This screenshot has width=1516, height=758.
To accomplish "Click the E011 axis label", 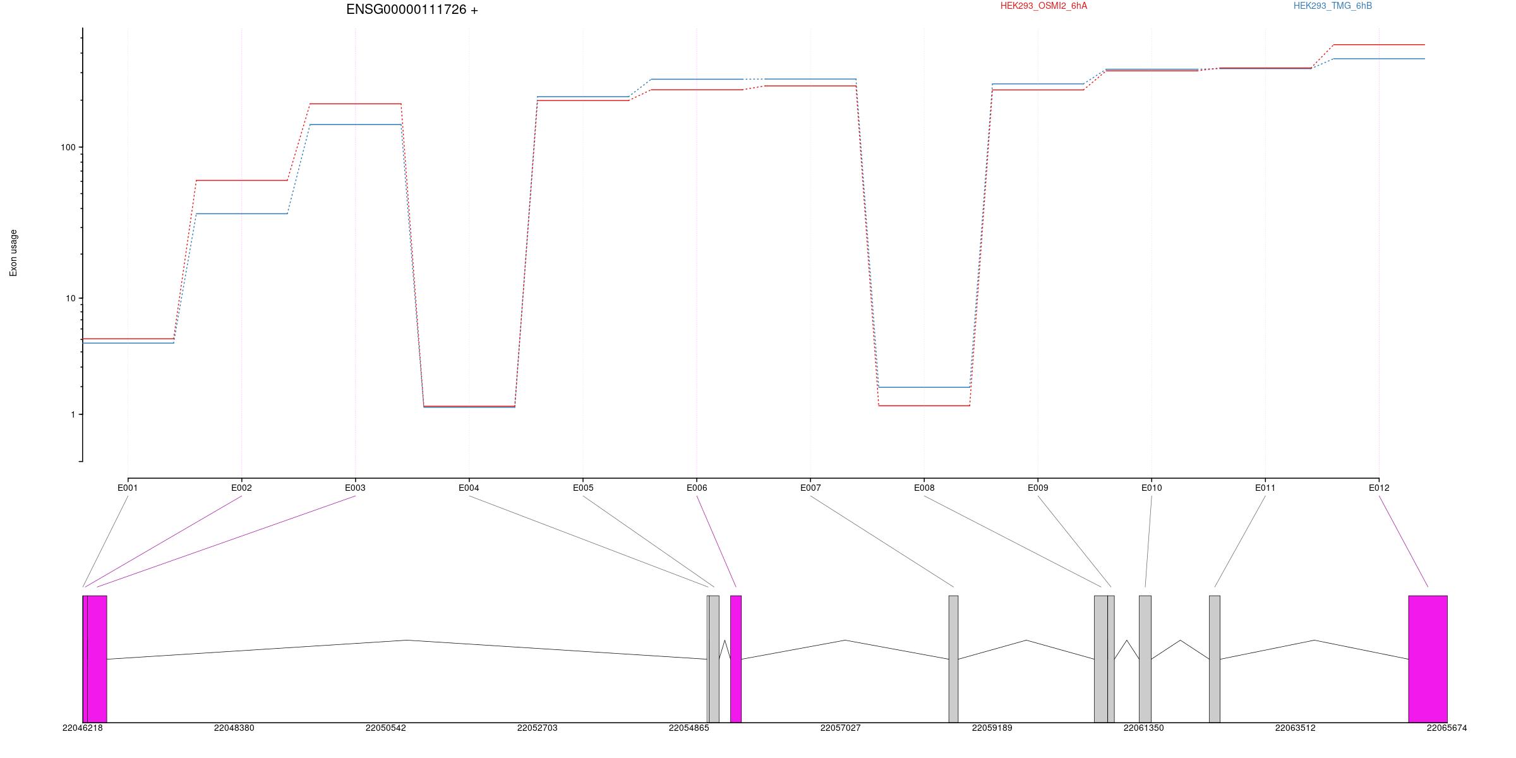I will point(1265,488).
